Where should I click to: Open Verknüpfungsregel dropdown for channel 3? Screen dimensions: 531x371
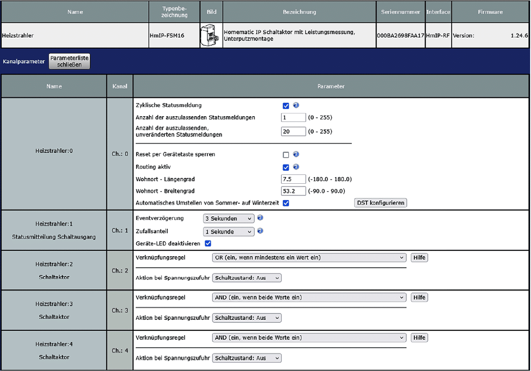click(309, 298)
